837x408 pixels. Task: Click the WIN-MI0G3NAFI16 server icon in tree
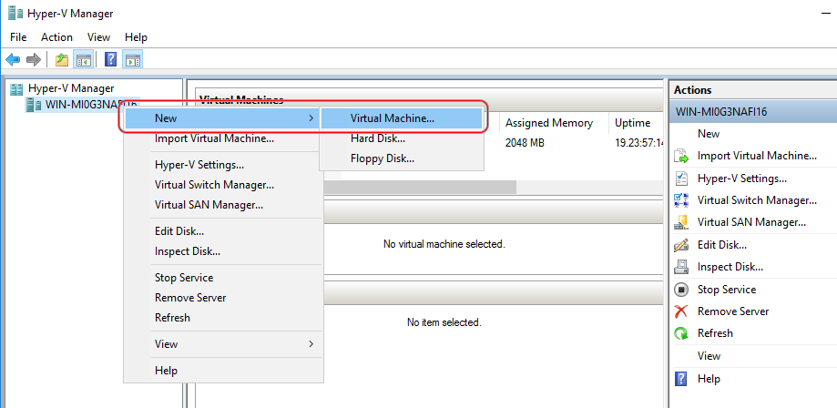coord(34,105)
